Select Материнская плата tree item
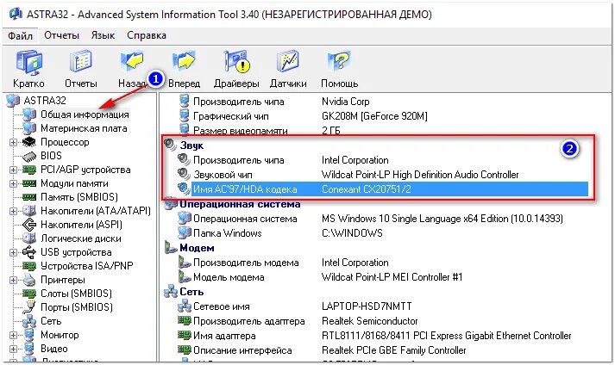615x365 pixels. point(84,128)
